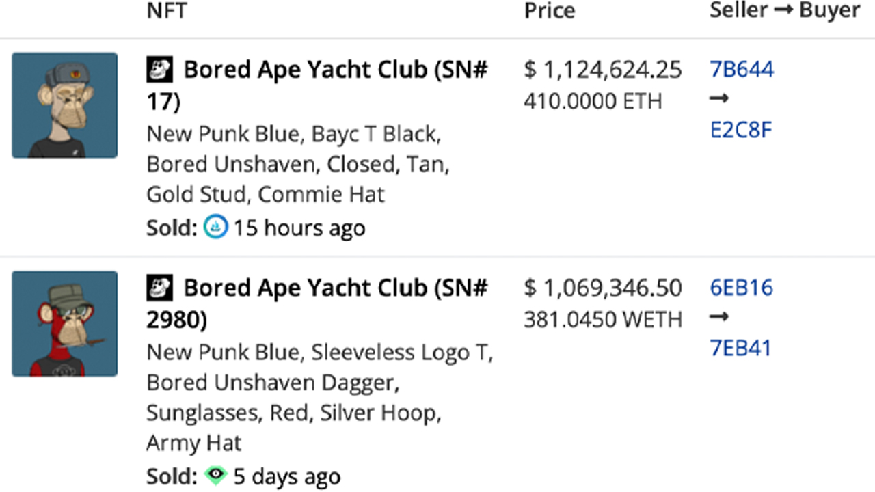Click the OpenSea marketplace icon beside 15 hours ago
The image size is (875, 492).
[215, 228]
